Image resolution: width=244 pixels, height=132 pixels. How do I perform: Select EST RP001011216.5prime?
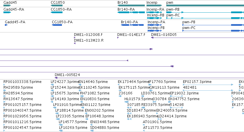[x=4, y=125]
